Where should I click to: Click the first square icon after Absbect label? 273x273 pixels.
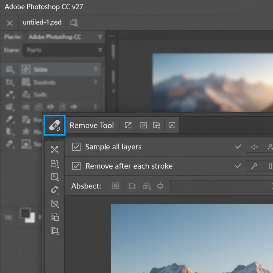tap(116, 186)
